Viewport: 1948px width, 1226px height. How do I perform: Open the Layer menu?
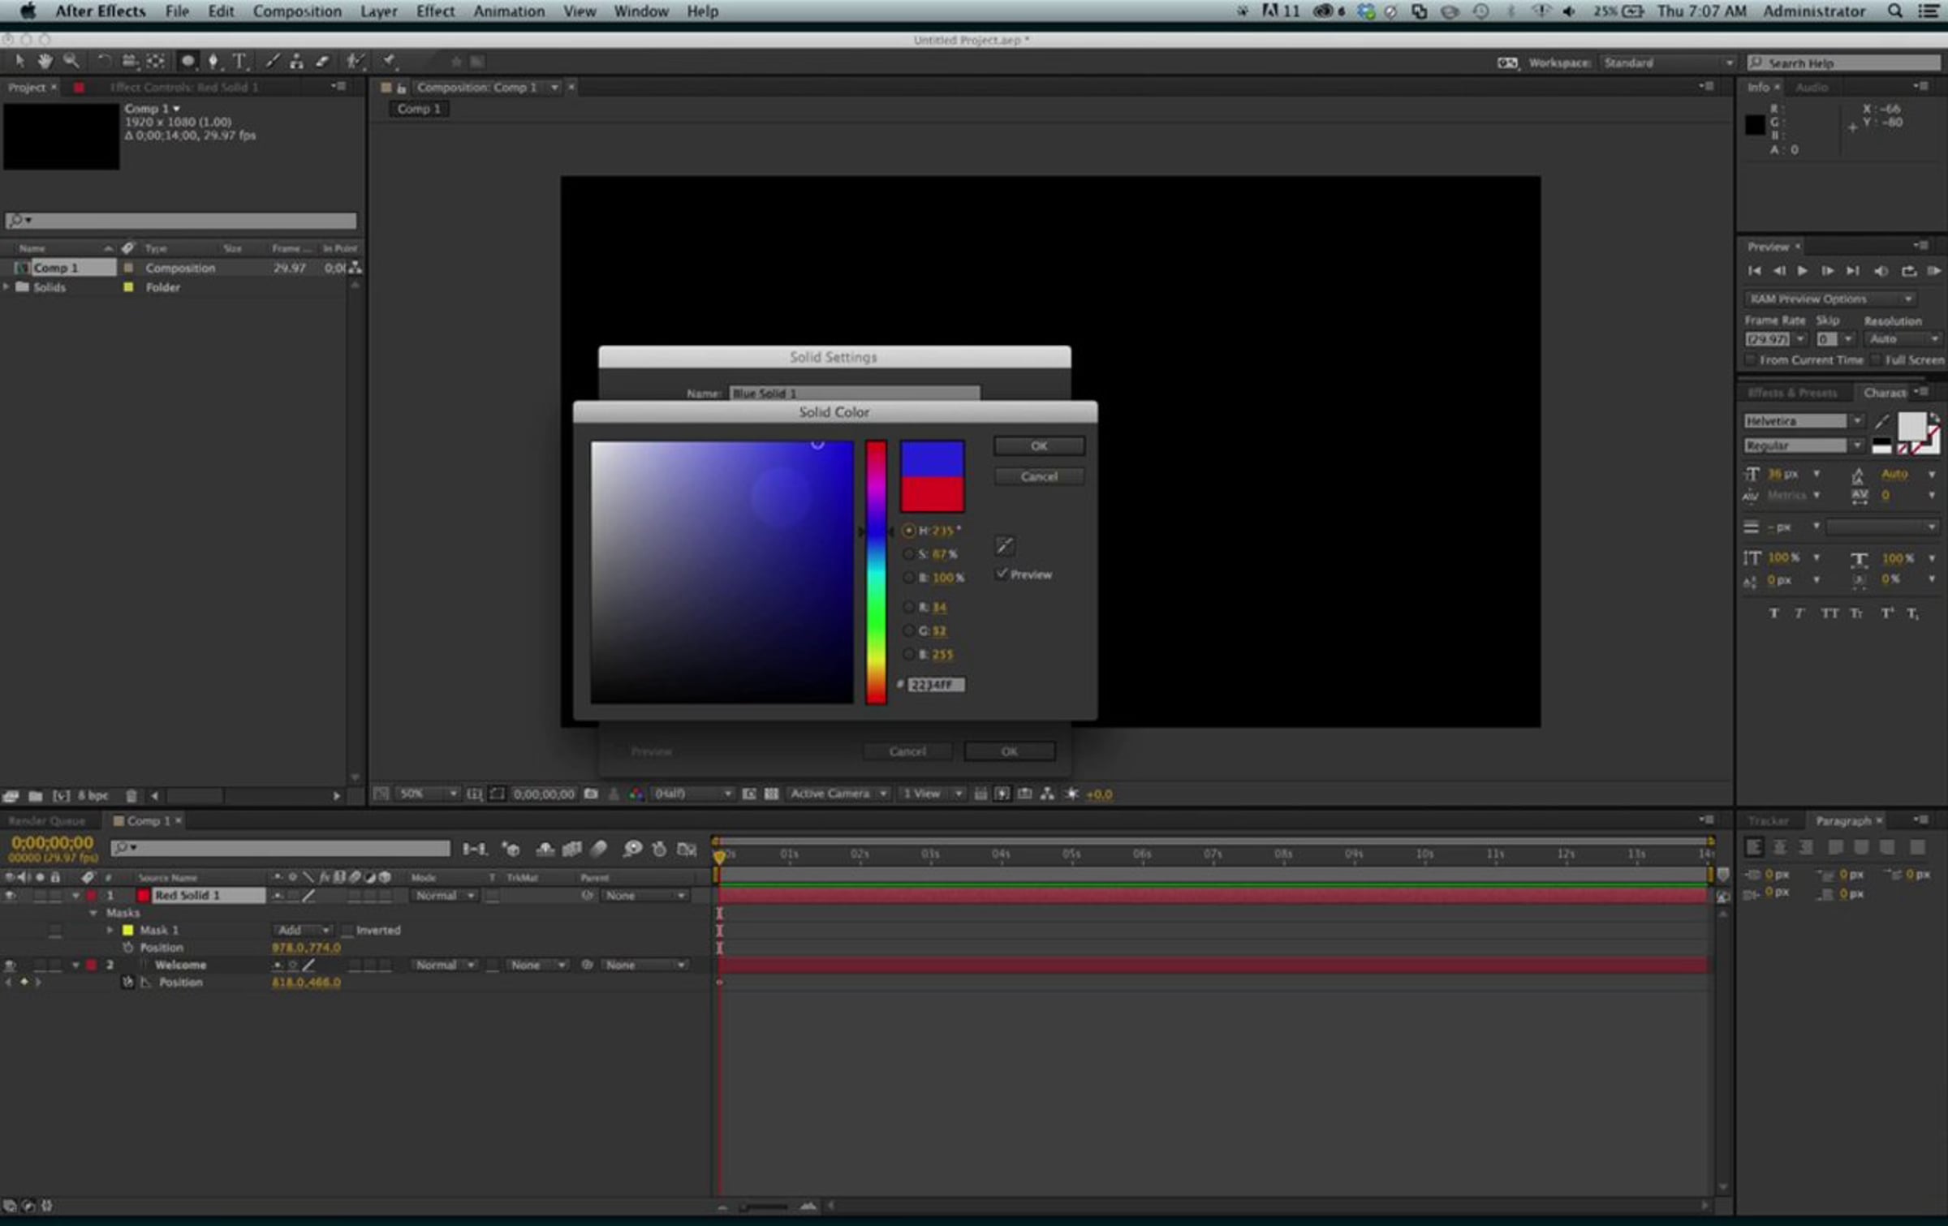379,11
